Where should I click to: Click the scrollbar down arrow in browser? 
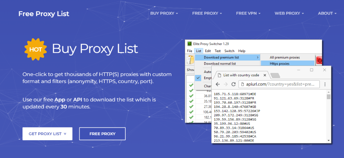point(329,141)
